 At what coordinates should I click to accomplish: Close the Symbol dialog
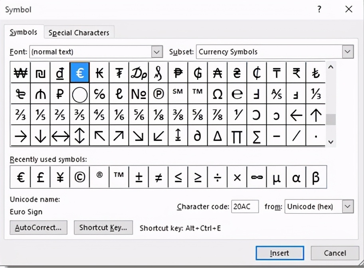pyautogui.click(x=349, y=9)
